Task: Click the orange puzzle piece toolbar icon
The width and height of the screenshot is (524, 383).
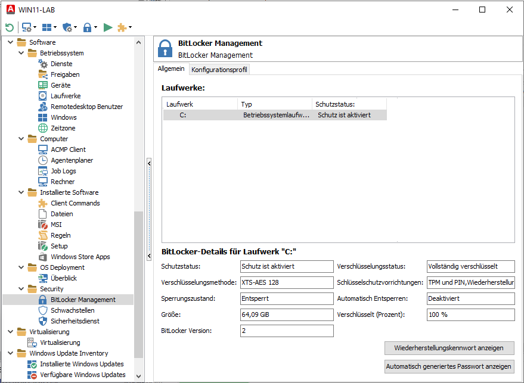Action: pyautogui.click(x=122, y=27)
